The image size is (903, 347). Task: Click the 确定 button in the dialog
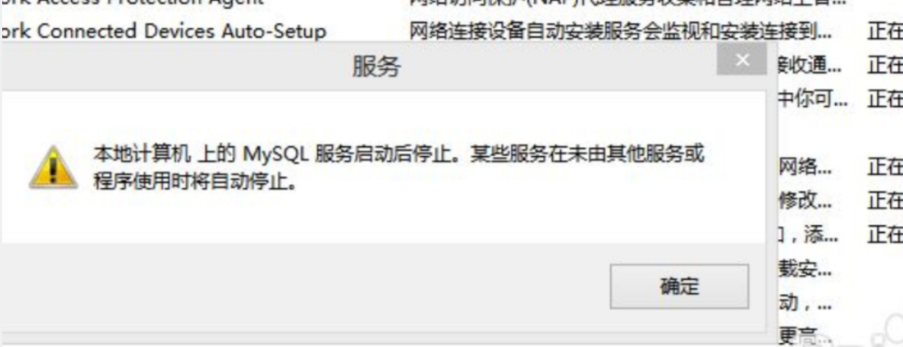pos(680,286)
